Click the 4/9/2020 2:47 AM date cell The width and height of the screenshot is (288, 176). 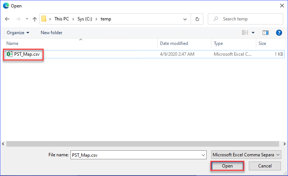(177, 54)
